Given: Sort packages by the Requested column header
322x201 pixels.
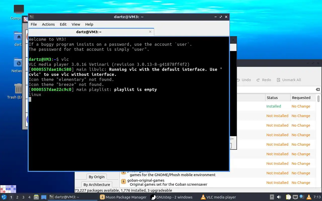Looking at the screenshot, I should point(303,98).
